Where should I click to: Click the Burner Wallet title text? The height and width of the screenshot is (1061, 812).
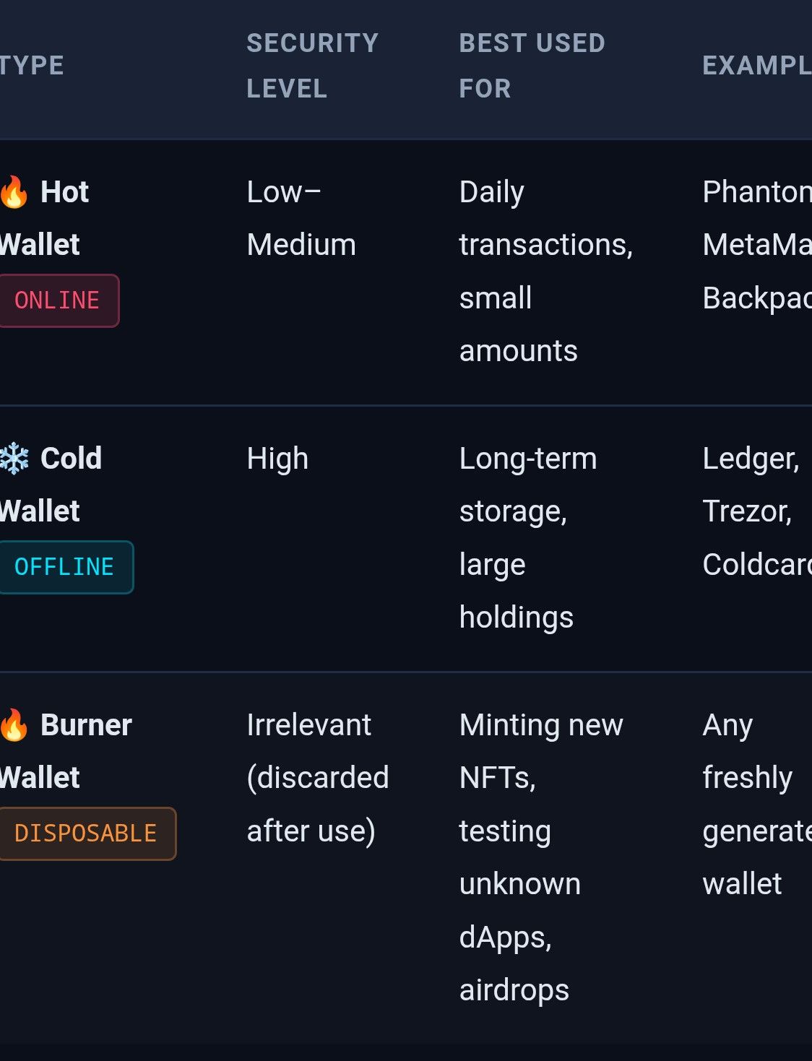click(x=66, y=751)
